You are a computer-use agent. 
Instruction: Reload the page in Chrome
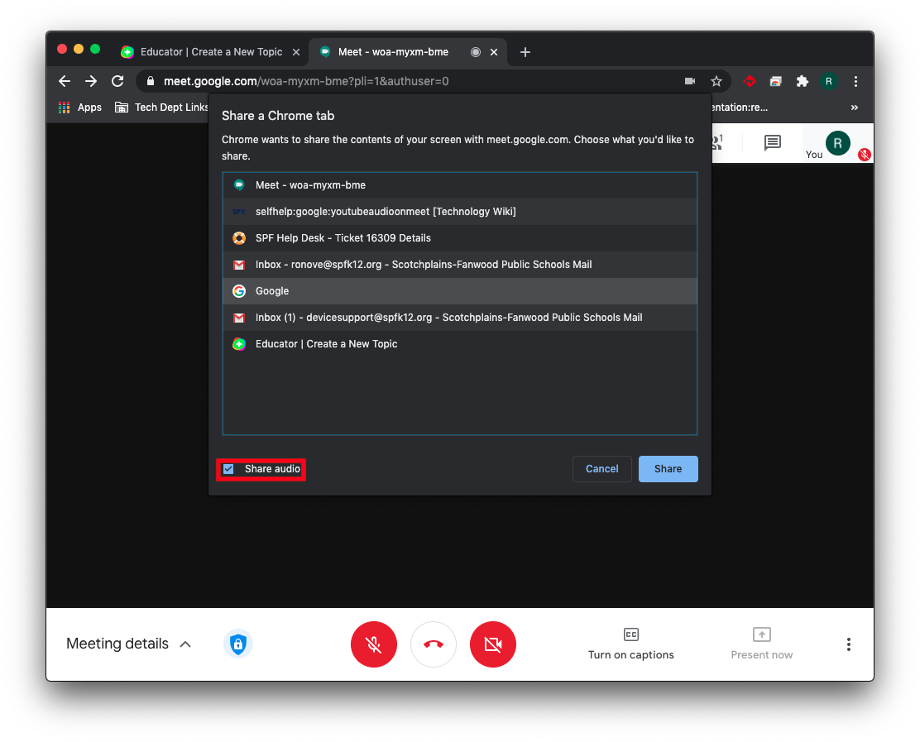(117, 81)
